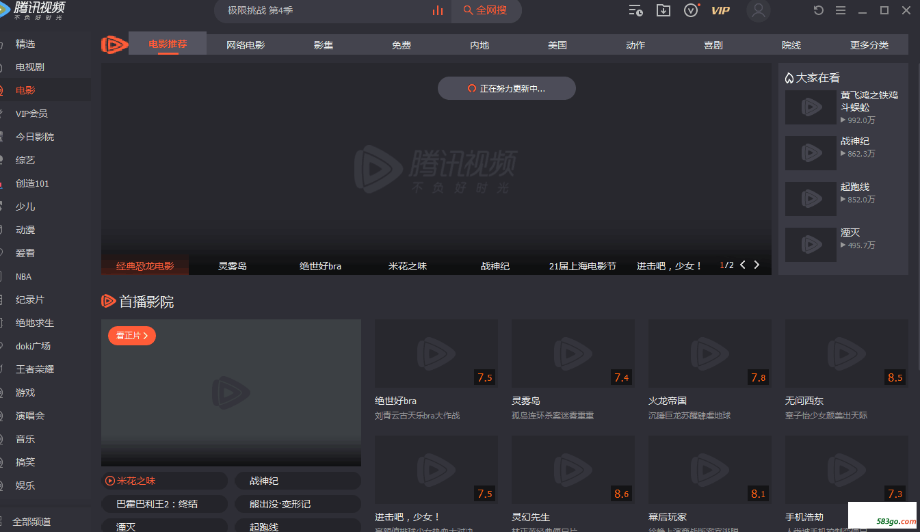Open 战神纪 thumbnail in 大家在看
The height and width of the screenshot is (532, 920).
811,153
